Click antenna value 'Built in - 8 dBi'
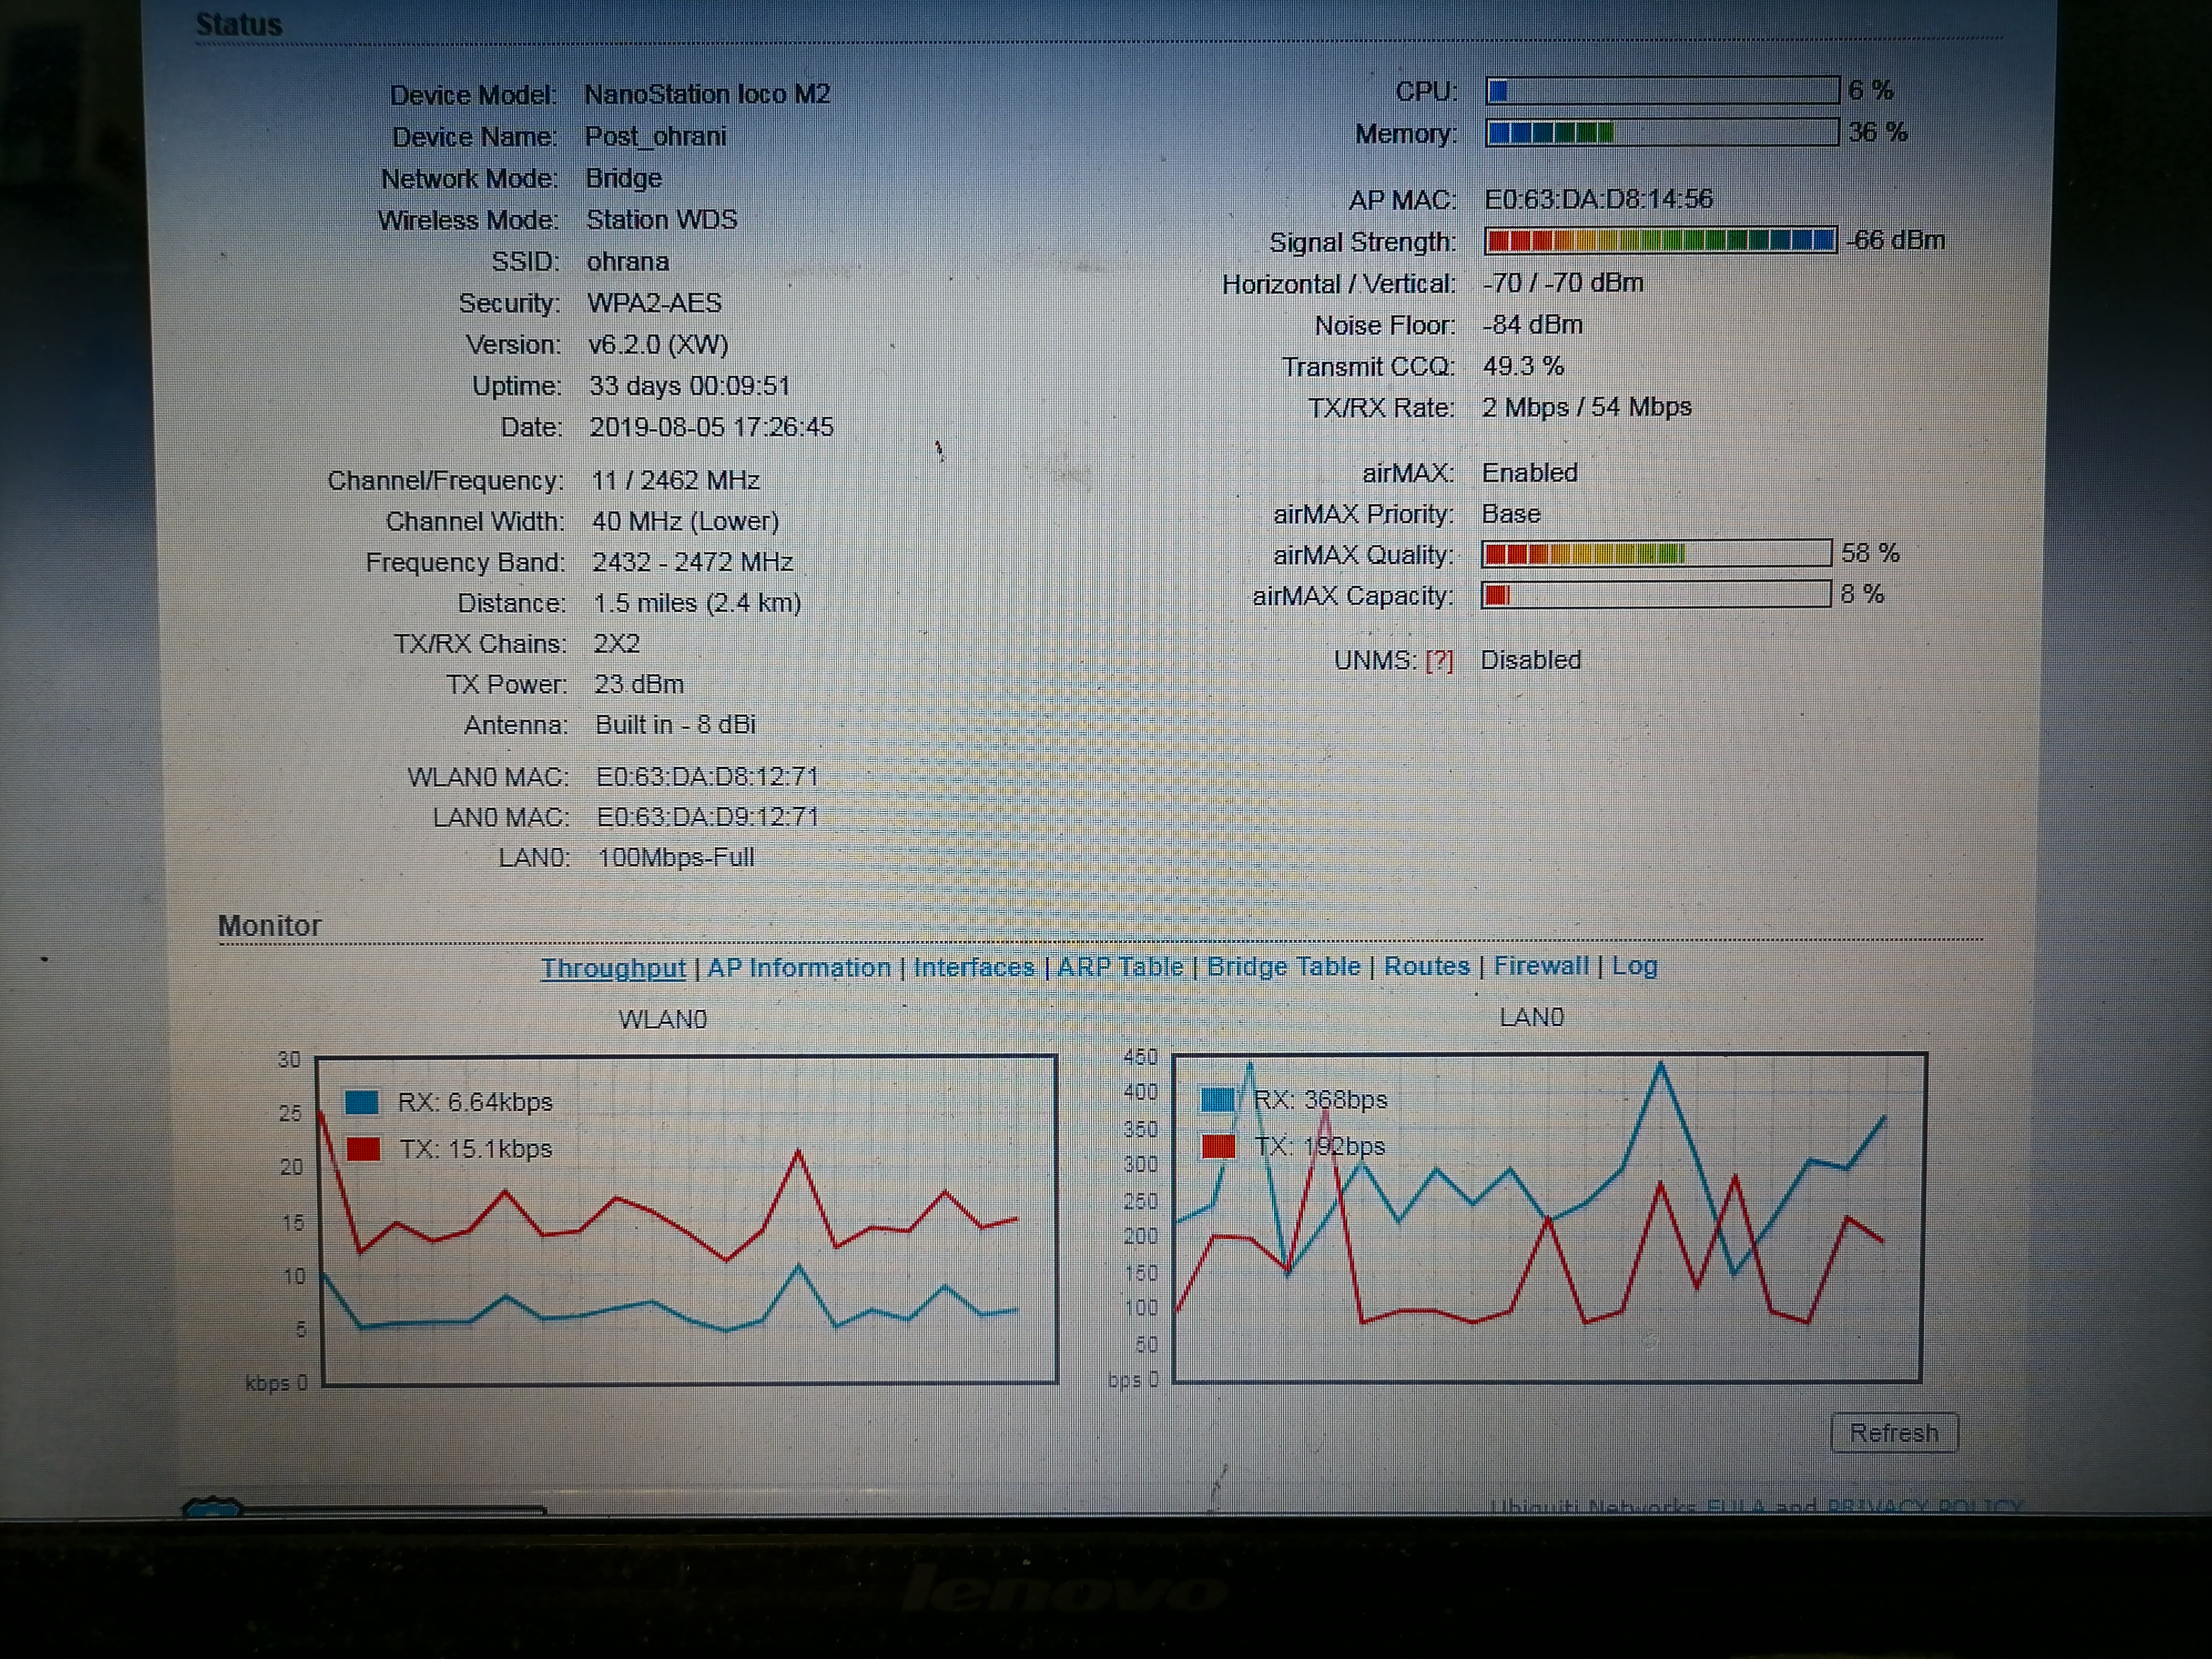Image resolution: width=2212 pixels, height=1659 pixels. [x=675, y=724]
